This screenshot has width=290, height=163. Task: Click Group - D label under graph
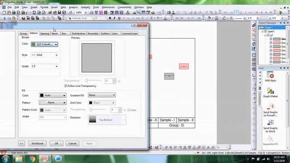(176, 125)
